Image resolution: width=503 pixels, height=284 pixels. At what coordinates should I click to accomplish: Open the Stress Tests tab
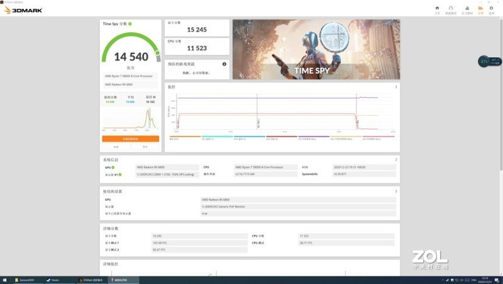pyautogui.click(x=467, y=10)
